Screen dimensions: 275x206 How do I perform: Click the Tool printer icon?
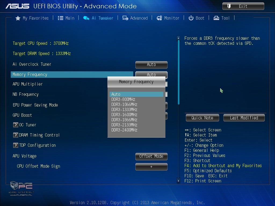click(216, 18)
